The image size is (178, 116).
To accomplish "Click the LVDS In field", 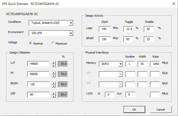I will [110, 95].
